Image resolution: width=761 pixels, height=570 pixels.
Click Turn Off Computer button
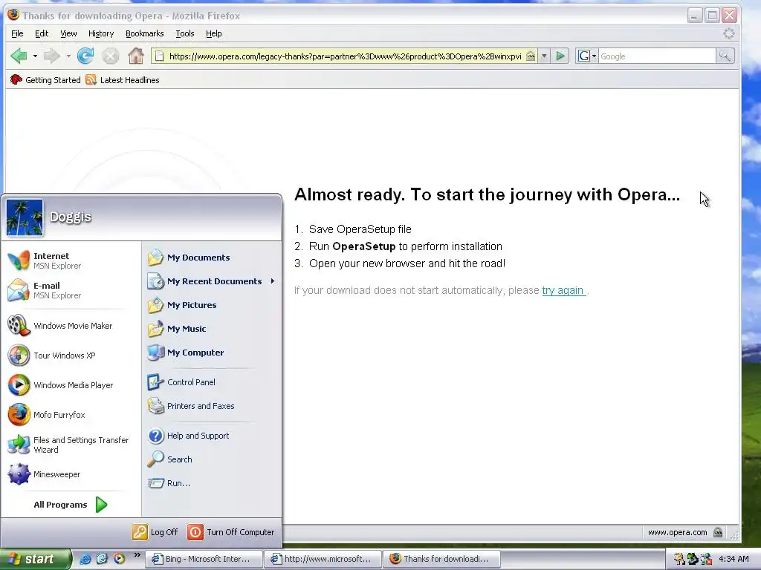pyautogui.click(x=231, y=532)
